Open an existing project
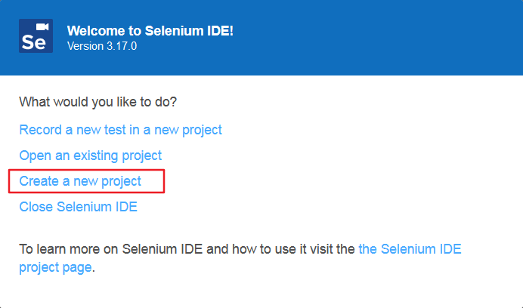 click(90, 156)
